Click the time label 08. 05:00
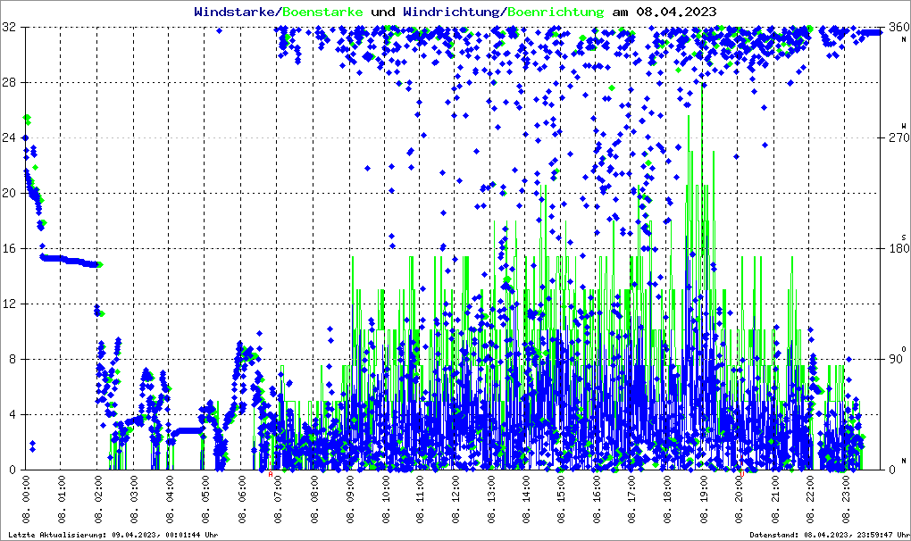 coord(205,500)
